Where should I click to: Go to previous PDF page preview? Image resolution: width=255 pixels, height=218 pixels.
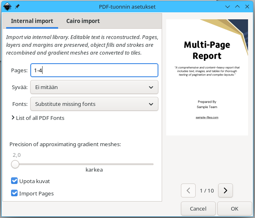point(188,190)
